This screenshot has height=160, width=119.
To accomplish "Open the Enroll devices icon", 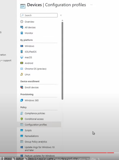I will tap(22, 87).
